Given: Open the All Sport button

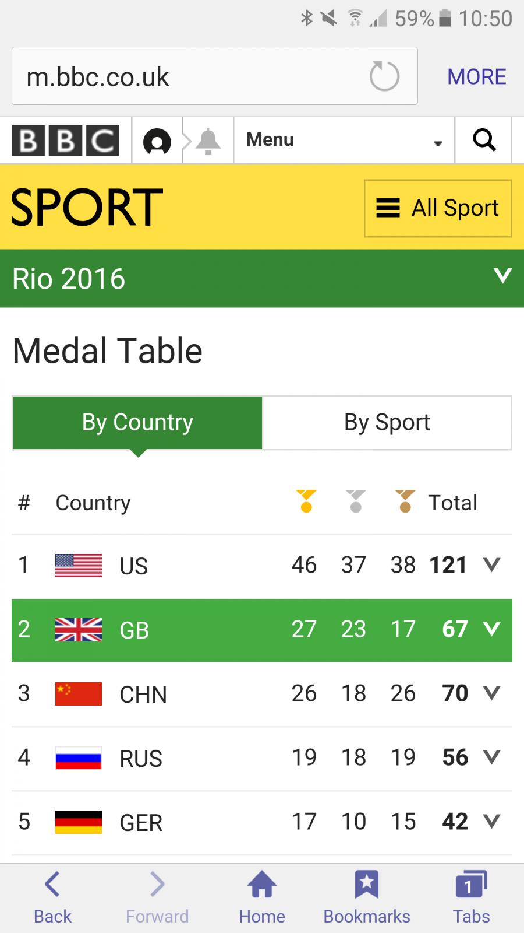Looking at the screenshot, I should coord(438,208).
